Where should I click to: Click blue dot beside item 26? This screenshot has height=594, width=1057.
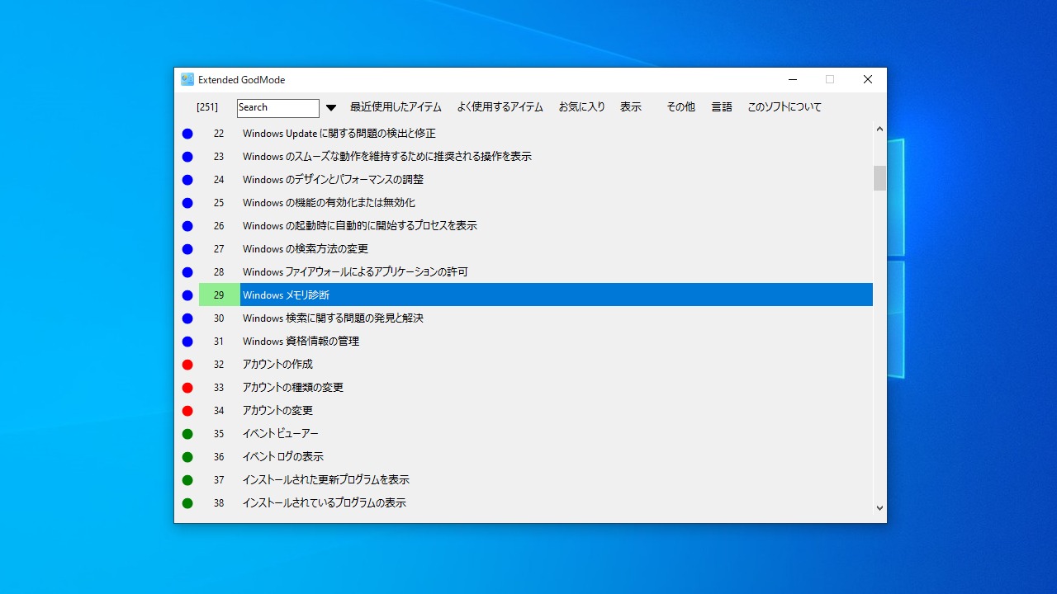(187, 226)
